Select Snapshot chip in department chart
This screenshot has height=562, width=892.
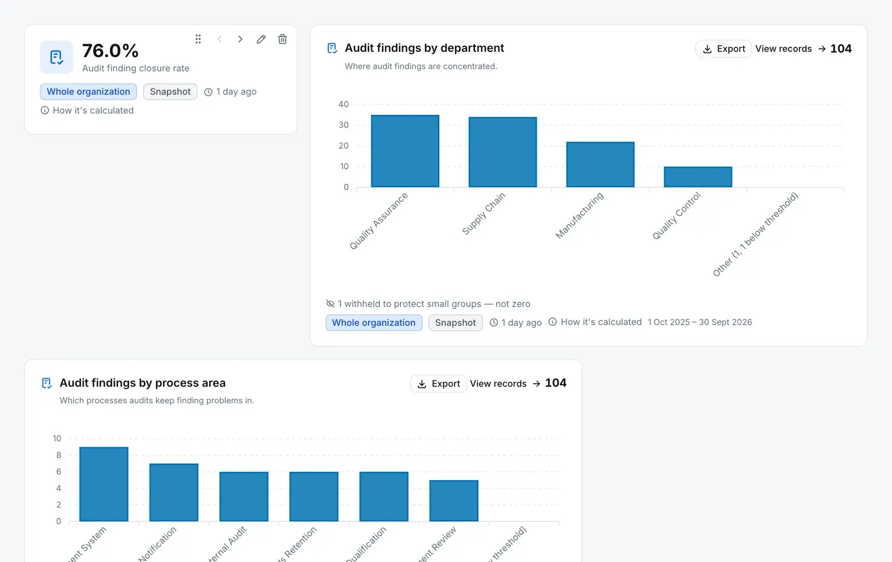[455, 322]
